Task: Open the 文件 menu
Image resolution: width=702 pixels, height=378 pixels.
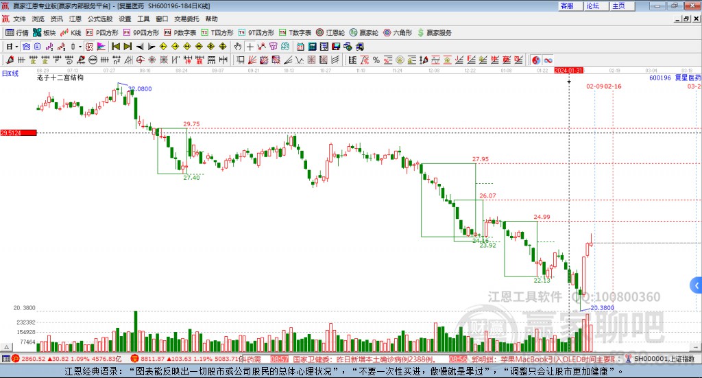Action: (20, 19)
